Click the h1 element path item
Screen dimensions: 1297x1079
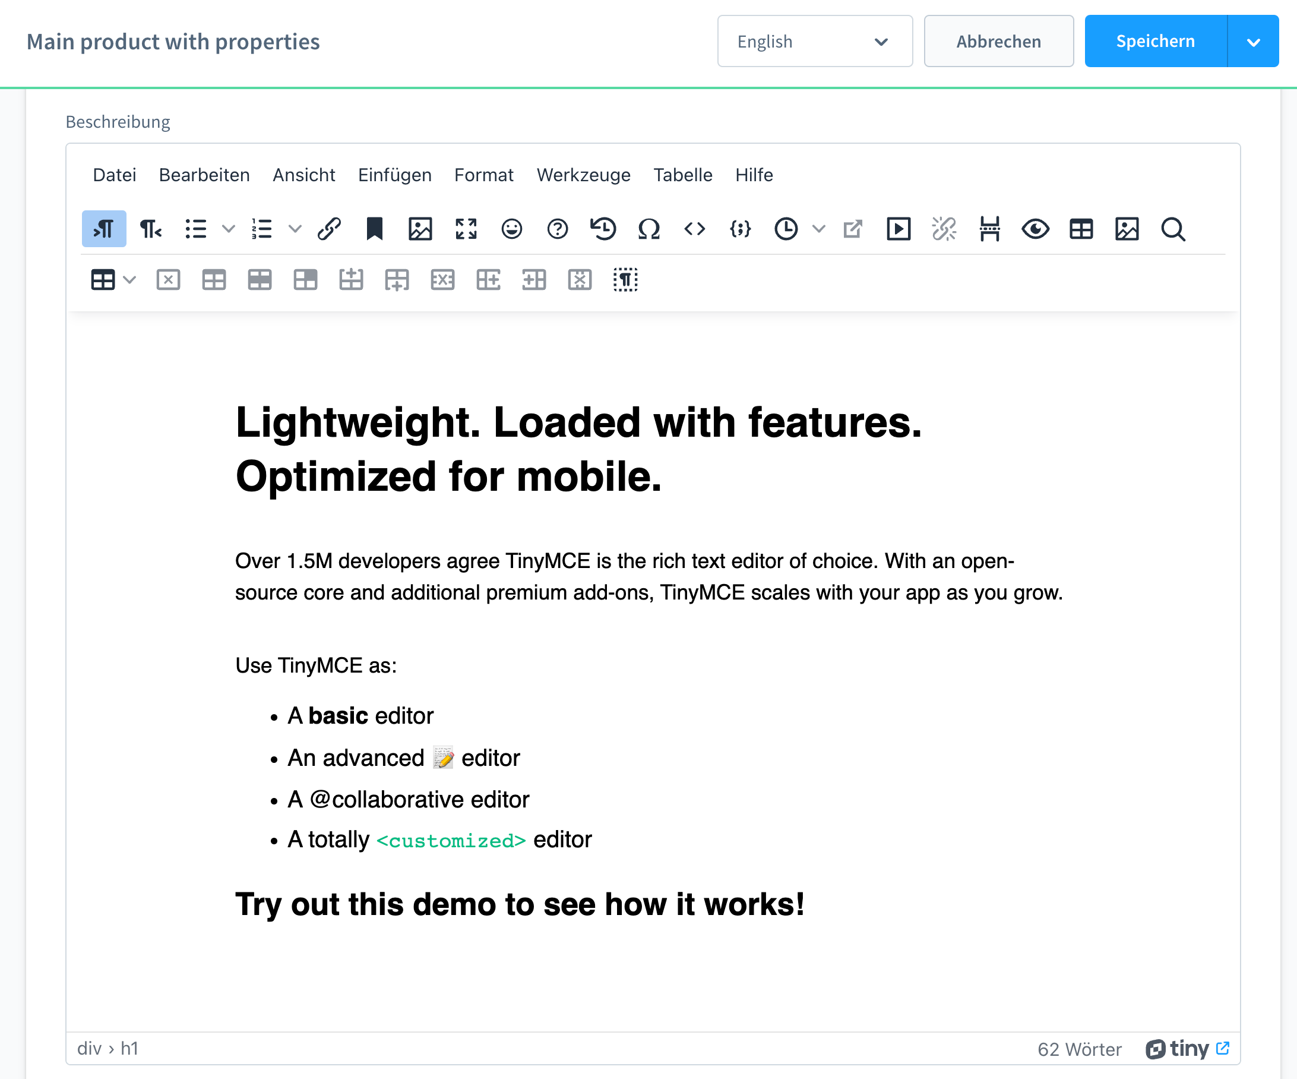pyautogui.click(x=129, y=1049)
